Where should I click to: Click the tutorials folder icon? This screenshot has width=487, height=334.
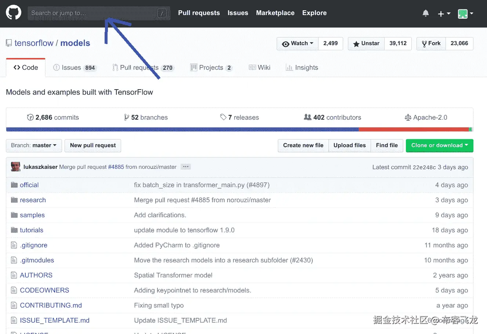(14, 230)
